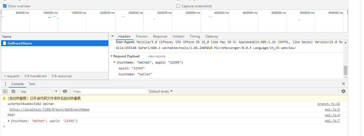Open the api.js:6 source link
This screenshot has height=136, width=364.
point(332,115)
